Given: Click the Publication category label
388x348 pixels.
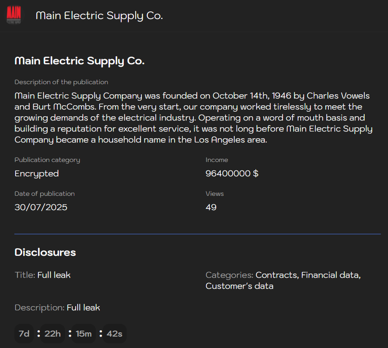Looking at the screenshot, I should click(x=47, y=160).
